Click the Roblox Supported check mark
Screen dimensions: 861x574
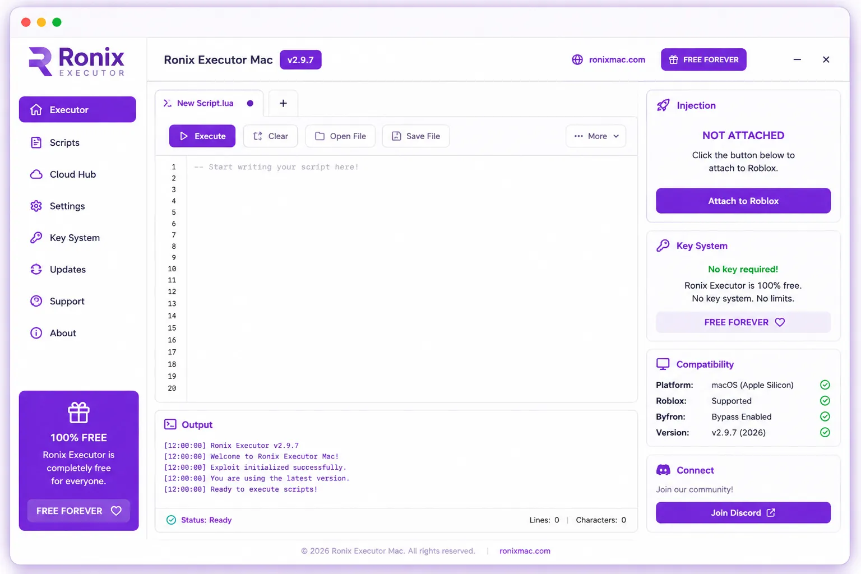point(825,401)
